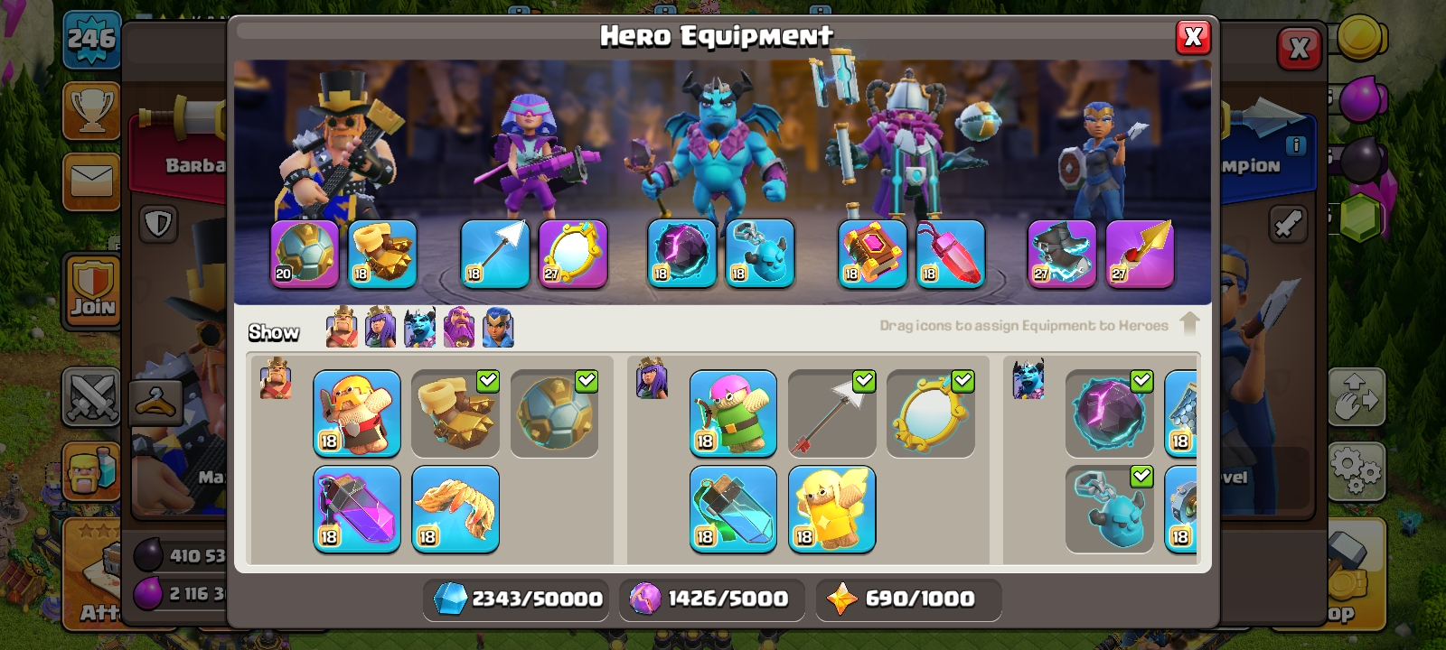Choose the Archer Puppet equipment

(x=733, y=413)
